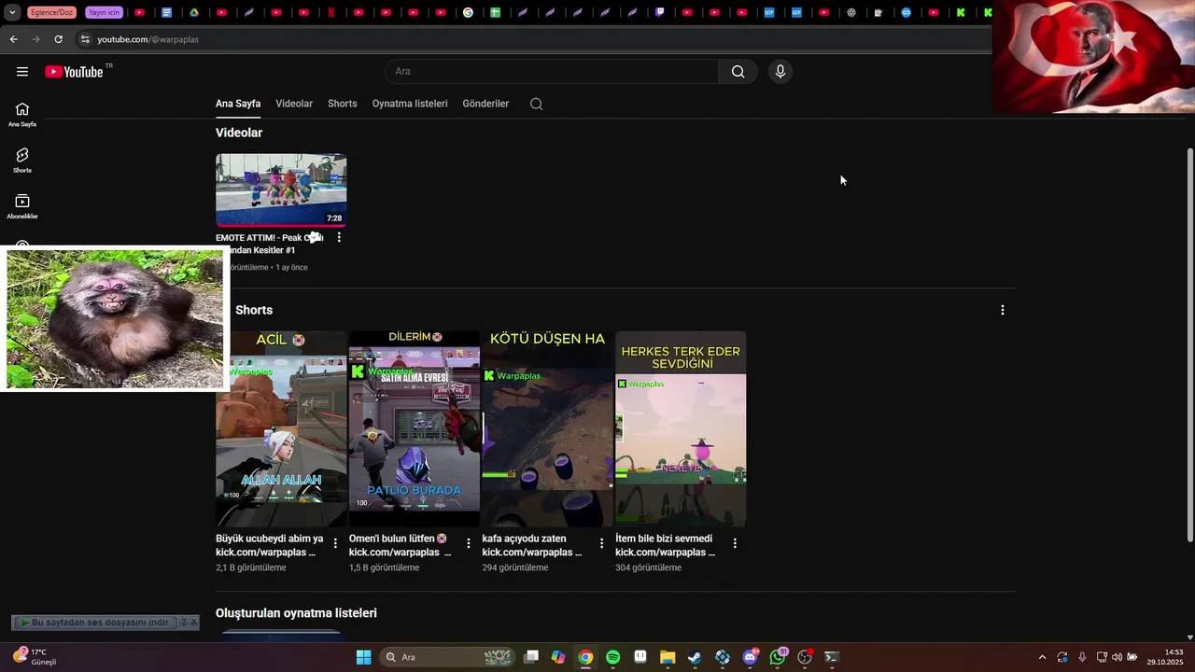This screenshot has width=1195, height=672.
Task: Click the magnifier search button beside Ara
Action: [x=738, y=72]
